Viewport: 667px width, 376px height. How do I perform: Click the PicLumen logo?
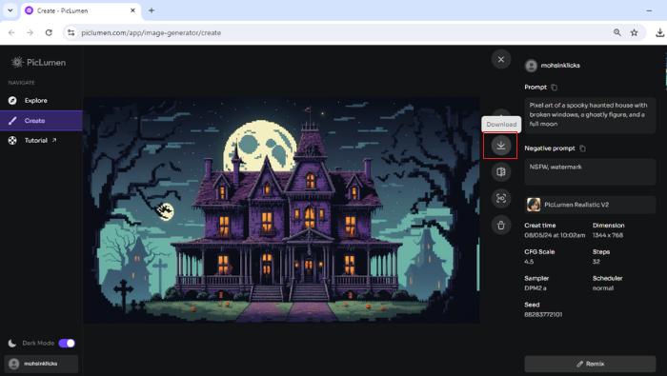pyautogui.click(x=38, y=63)
